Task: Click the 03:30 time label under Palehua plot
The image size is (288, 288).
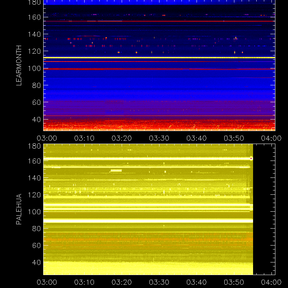Action: click(159, 282)
